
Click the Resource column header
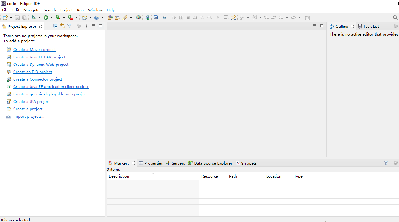213,176
